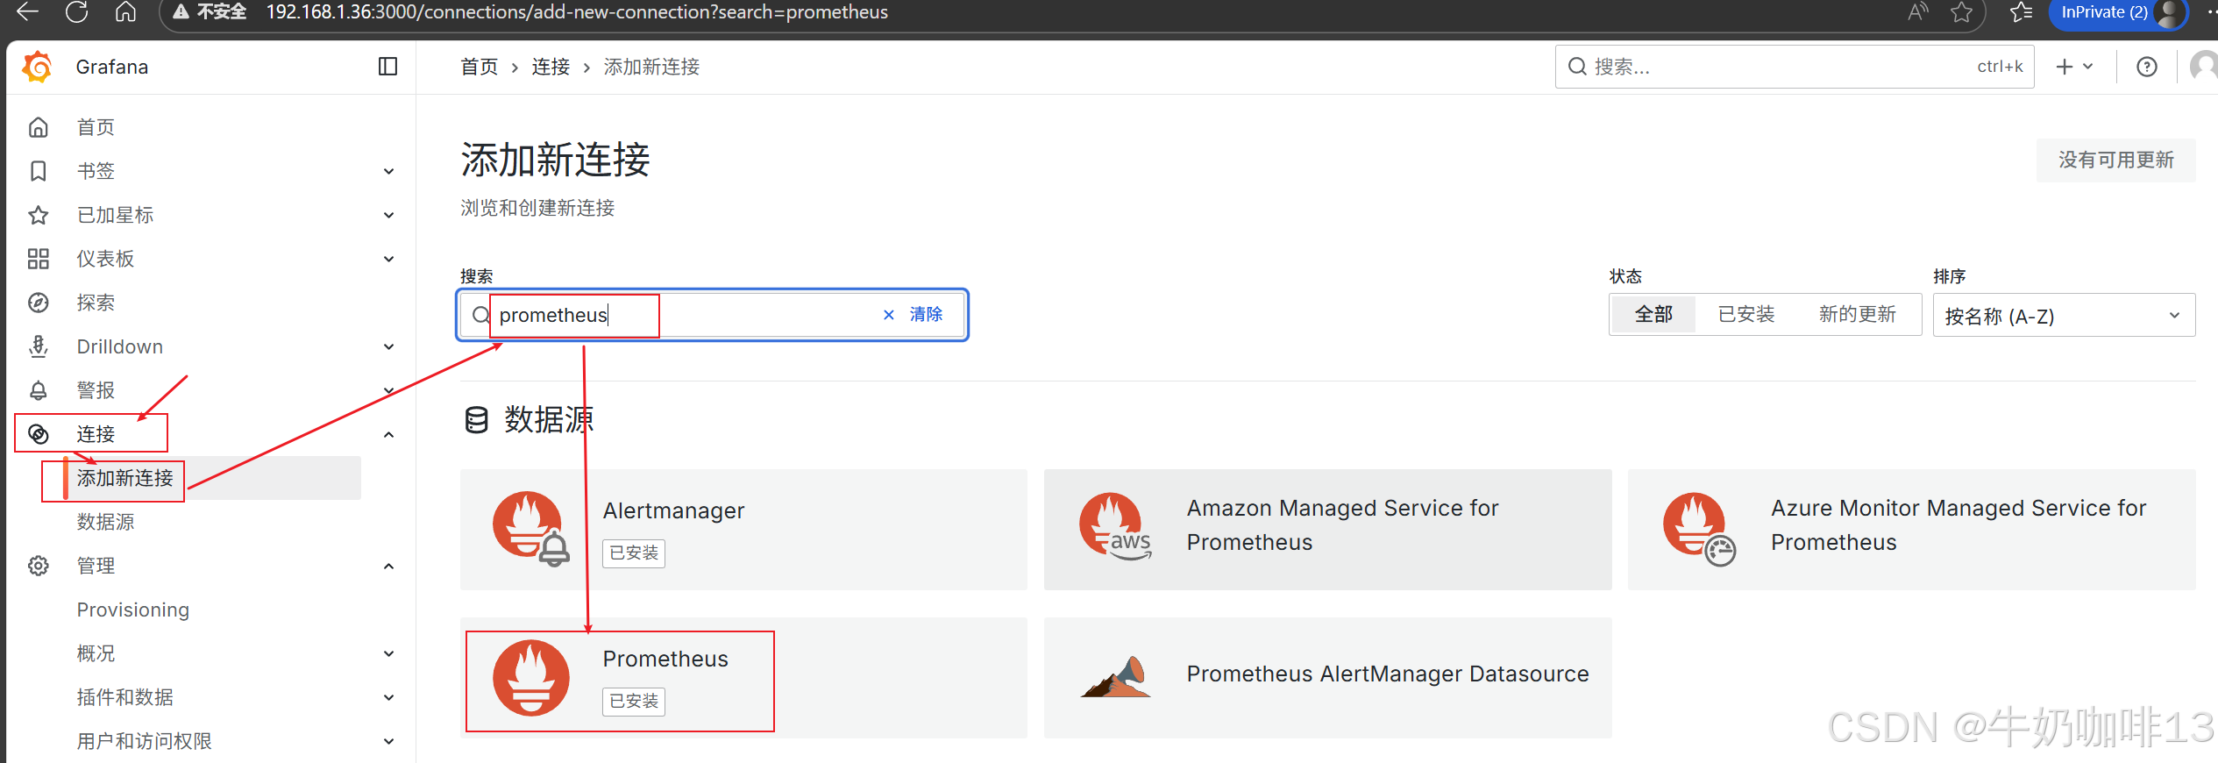Image resolution: width=2218 pixels, height=763 pixels.
Task: Open Prometheus AlertManager Datasource card
Action: (1327, 678)
